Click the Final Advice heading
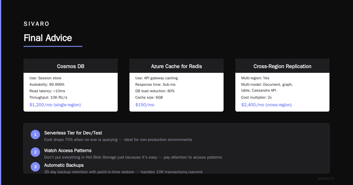Image resolution: width=353 pixels, height=185 pixels. click(x=48, y=38)
